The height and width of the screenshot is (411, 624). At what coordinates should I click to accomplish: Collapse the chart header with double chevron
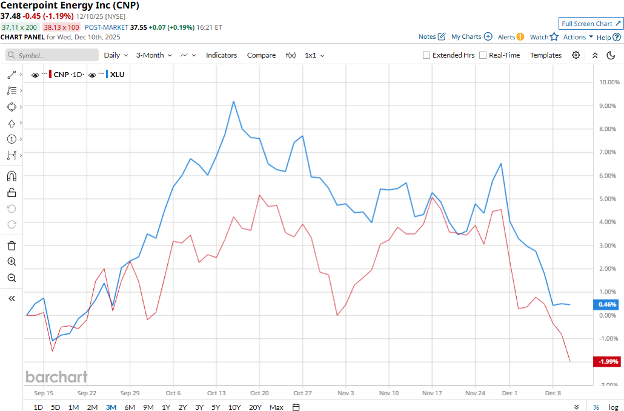click(595, 55)
